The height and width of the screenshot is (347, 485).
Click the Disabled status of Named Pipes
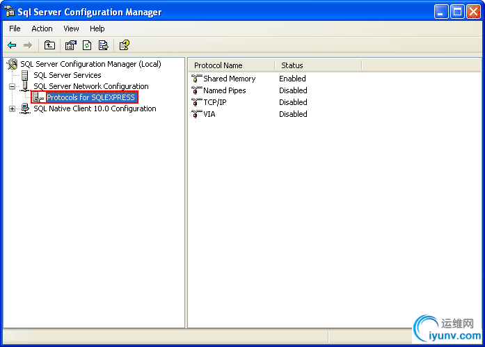293,90
